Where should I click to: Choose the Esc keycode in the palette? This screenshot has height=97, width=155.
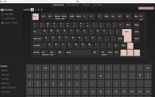[45, 68]
